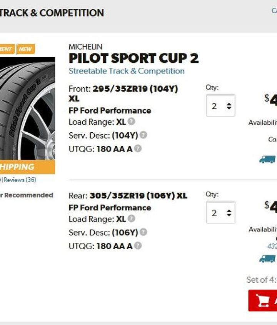Open the front tire quantity dropdown
This screenshot has height=325, width=277.
220,106
